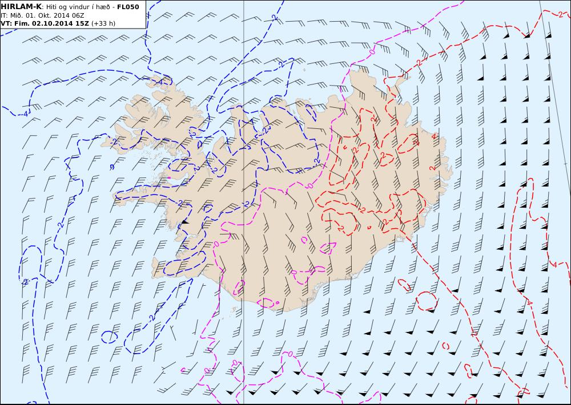Click the 'VT: Fim. 02.10.2014 15Z' valid time

click(x=45, y=23)
